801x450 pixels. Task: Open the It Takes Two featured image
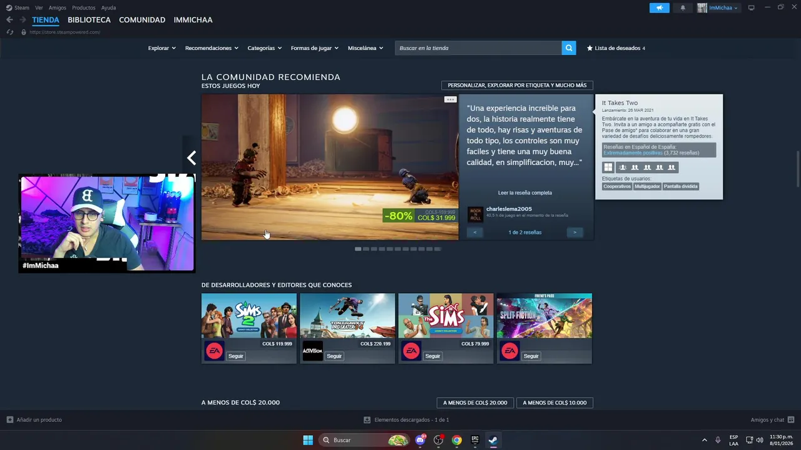pyautogui.click(x=330, y=167)
